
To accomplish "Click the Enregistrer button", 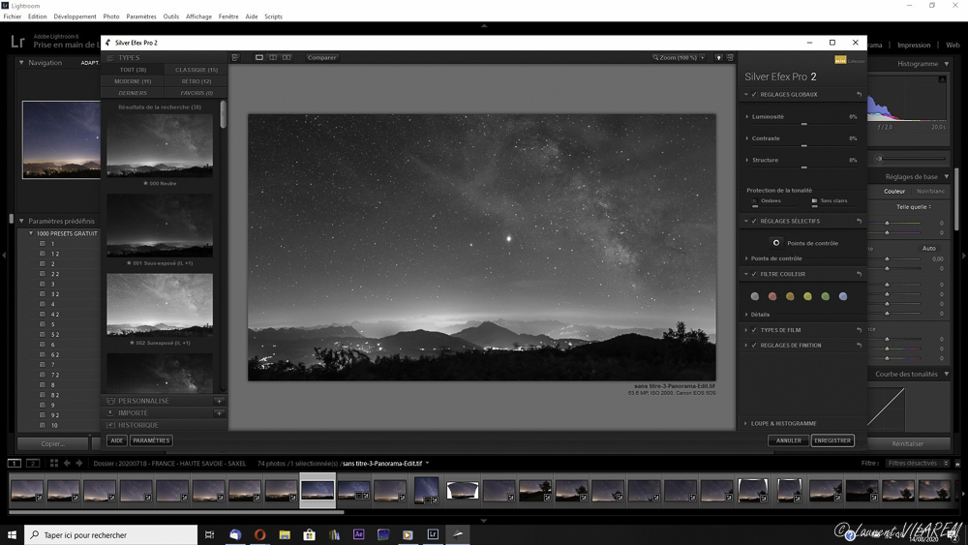I will 832,440.
